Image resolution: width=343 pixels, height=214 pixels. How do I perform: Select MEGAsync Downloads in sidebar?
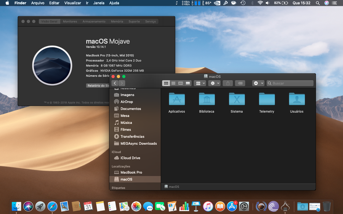tap(135, 143)
